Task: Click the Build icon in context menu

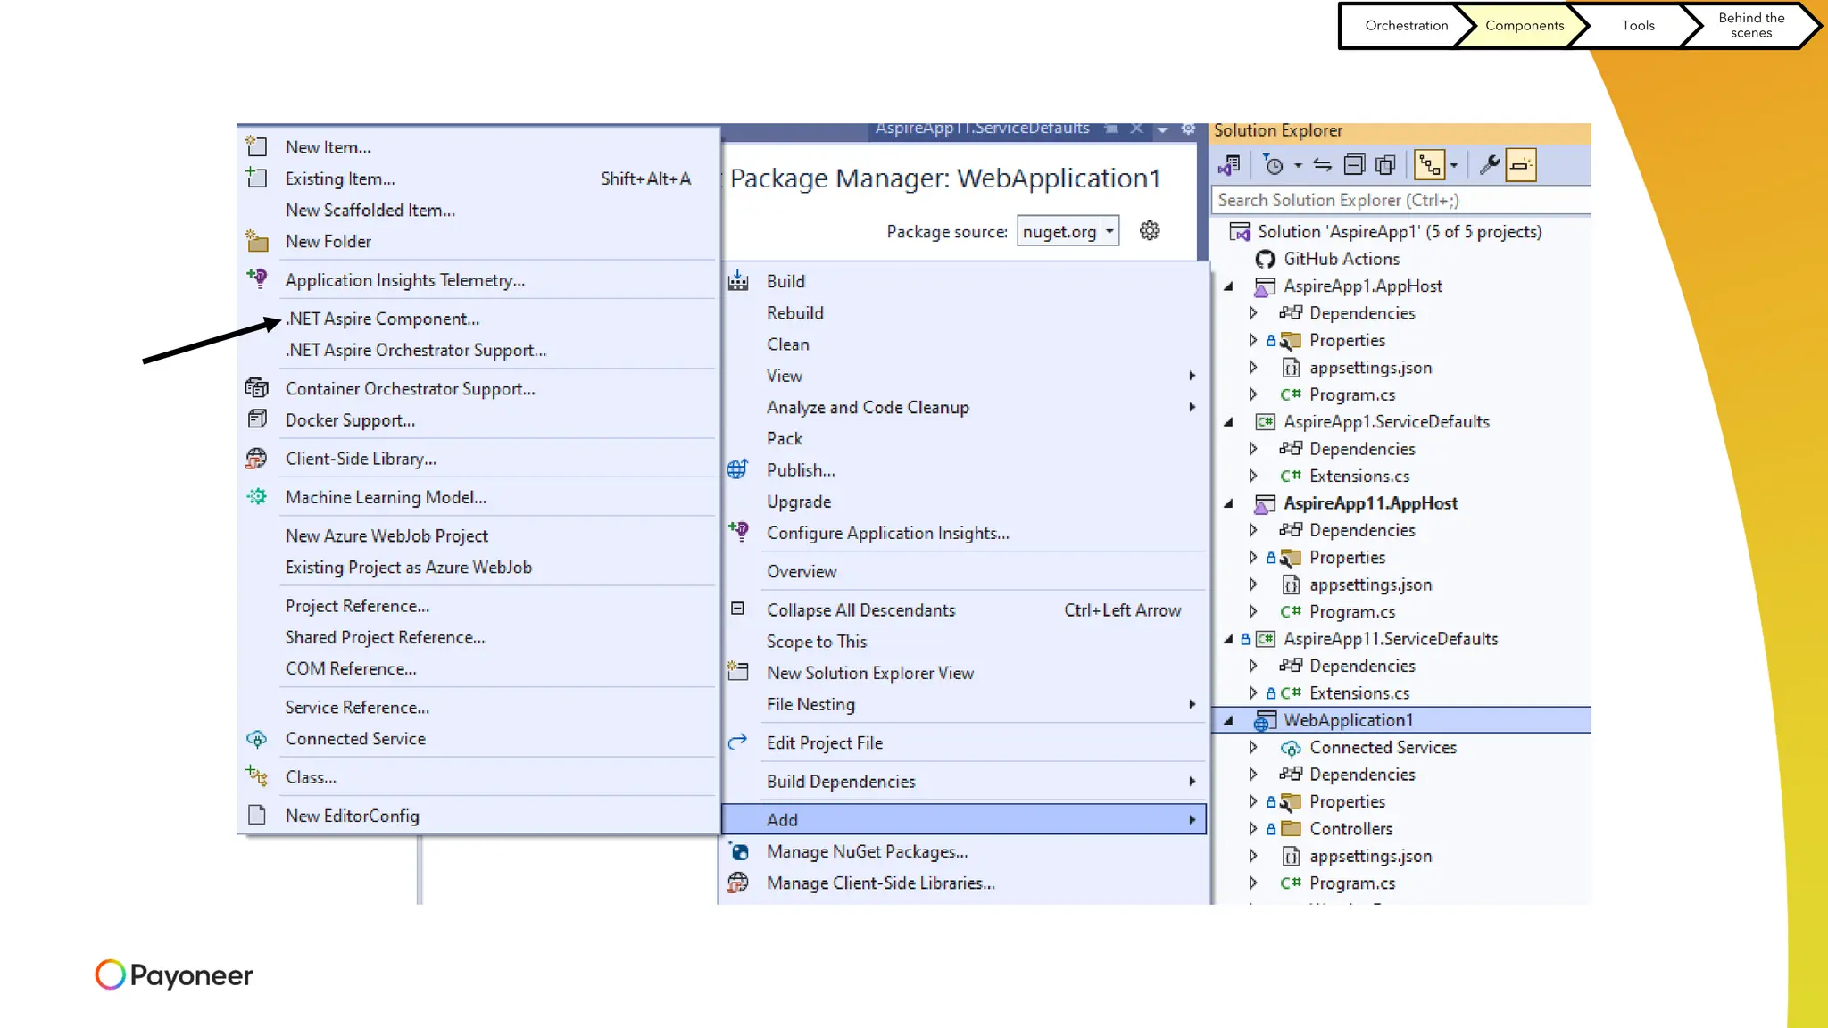Action: pos(738,281)
